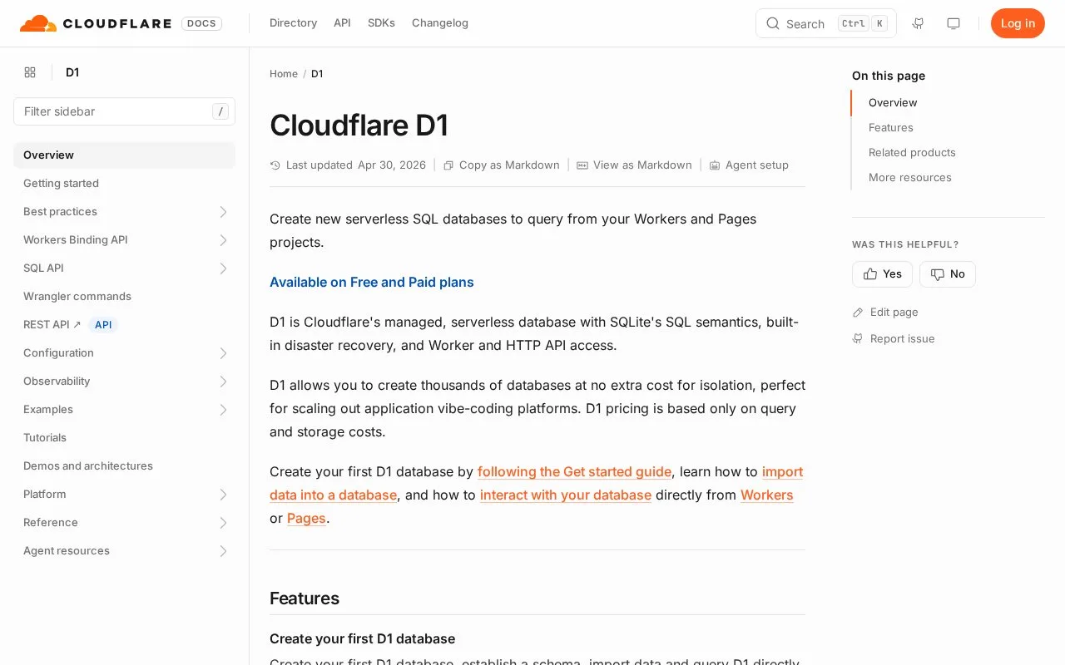The image size is (1065, 665).
Task: Expand the Reference section
Action: coord(223,523)
